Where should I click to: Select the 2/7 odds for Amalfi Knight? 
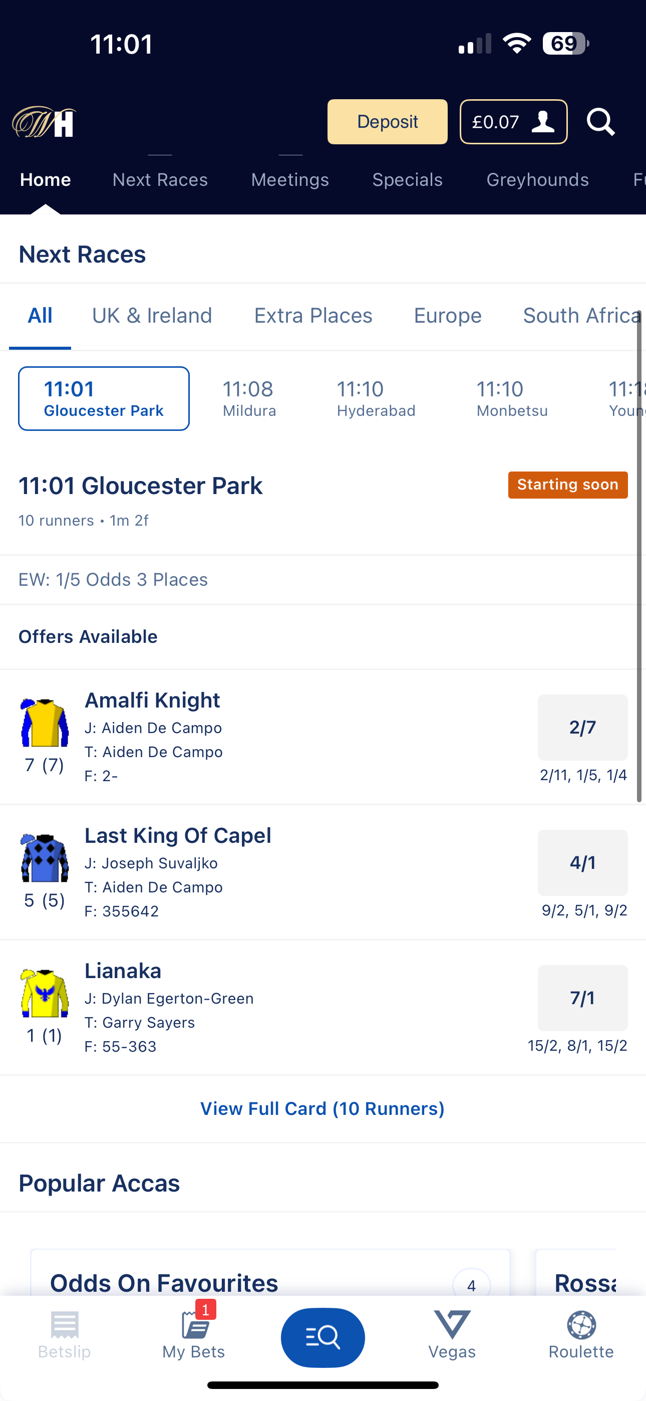click(582, 727)
